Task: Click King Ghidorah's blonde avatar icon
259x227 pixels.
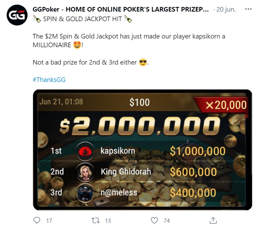Action: (85, 172)
